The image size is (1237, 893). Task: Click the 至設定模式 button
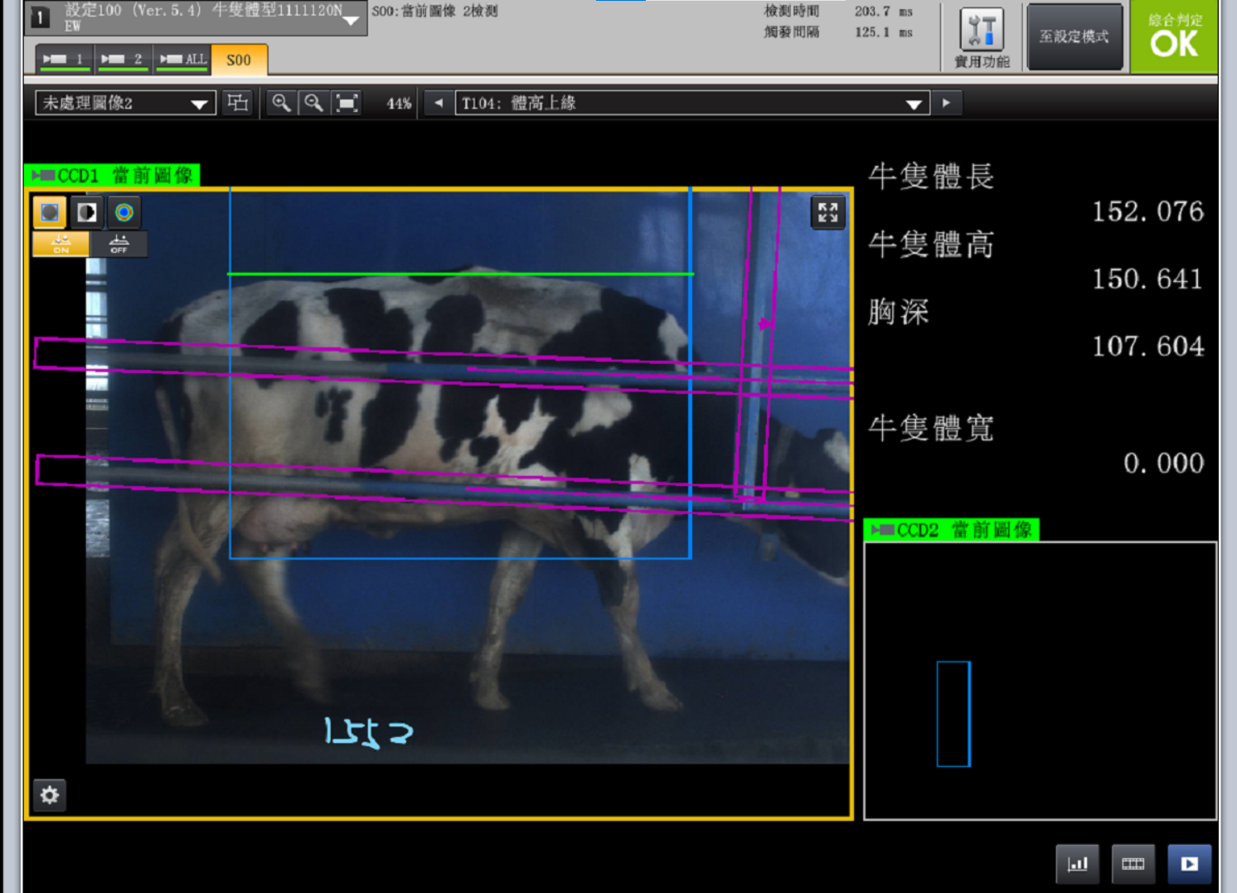click(x=1074, y=37)
